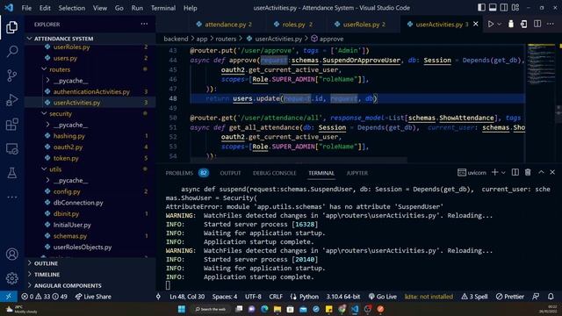Open notifications bell in status bar
Screen dimensions: 562x316
(x=551, y=297)
